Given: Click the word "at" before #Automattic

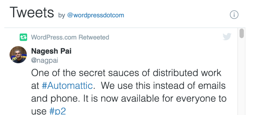Looking at the screenshot, I should (x=35, y=86).
